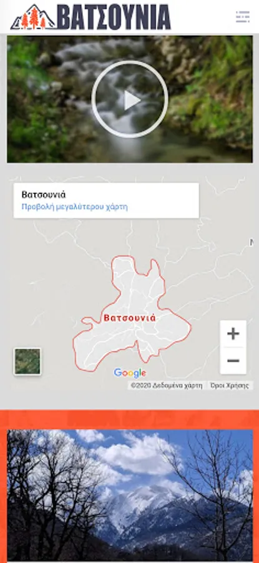
Task: Play the stream video
Action: tap(130, 99)
